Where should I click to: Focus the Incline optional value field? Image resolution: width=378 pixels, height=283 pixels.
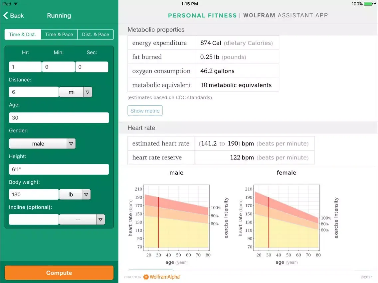point(34,220)
